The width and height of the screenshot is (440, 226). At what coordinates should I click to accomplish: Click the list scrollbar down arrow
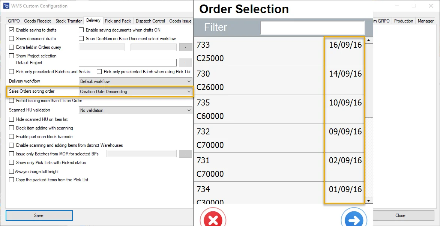(x=368, y=201)
